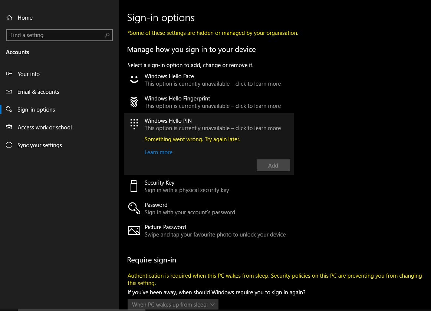Click the Learn more link under PIN

pos(159,152)
